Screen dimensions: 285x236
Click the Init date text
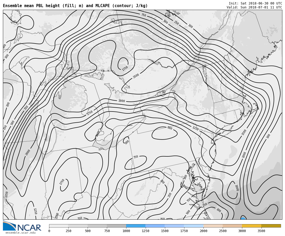[255, 3]
